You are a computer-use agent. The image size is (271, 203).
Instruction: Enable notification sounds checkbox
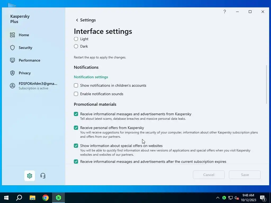coord(76,94)
